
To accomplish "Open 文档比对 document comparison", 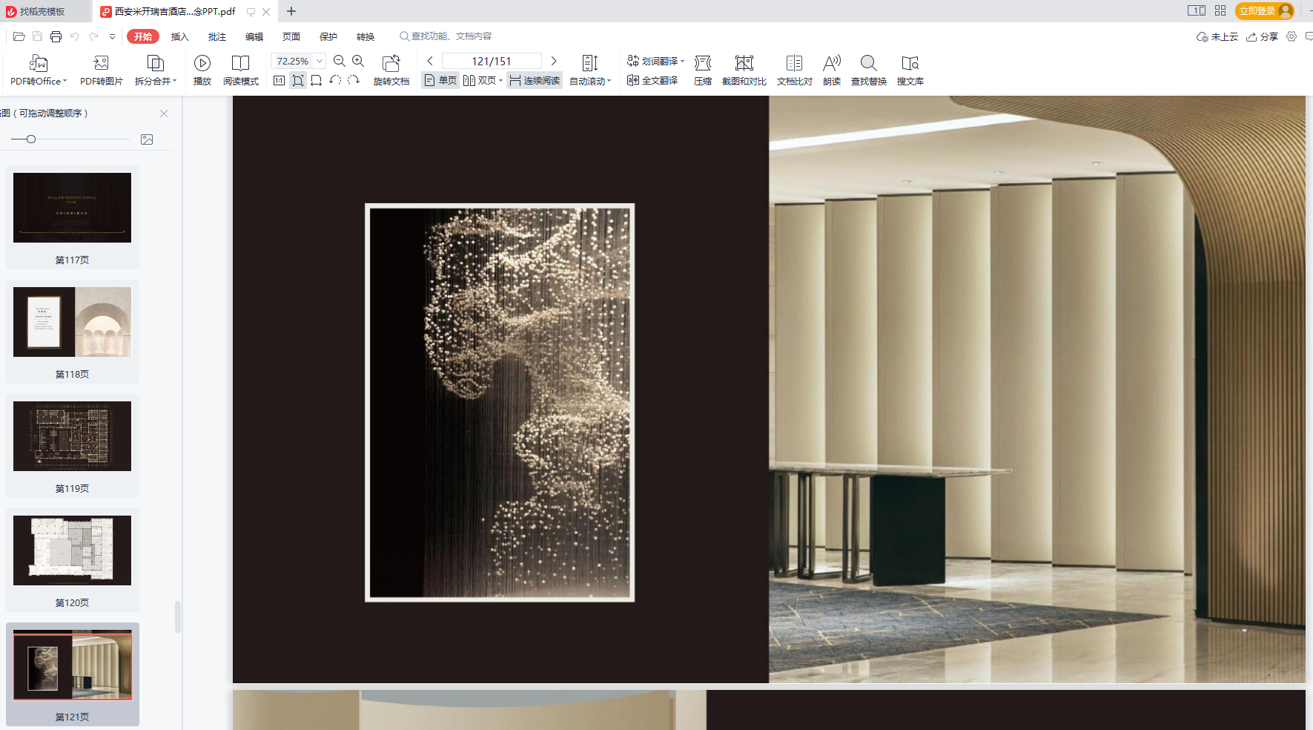I will pos(795,70).
